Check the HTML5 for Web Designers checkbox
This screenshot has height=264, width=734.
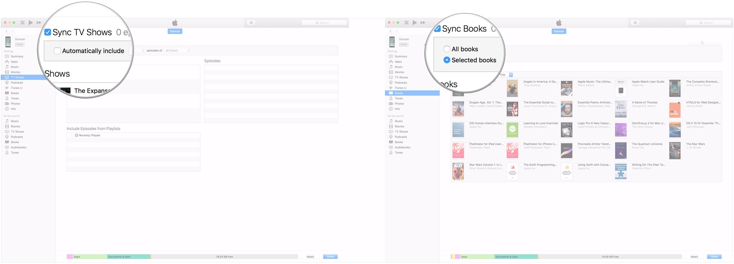point(684,103)
